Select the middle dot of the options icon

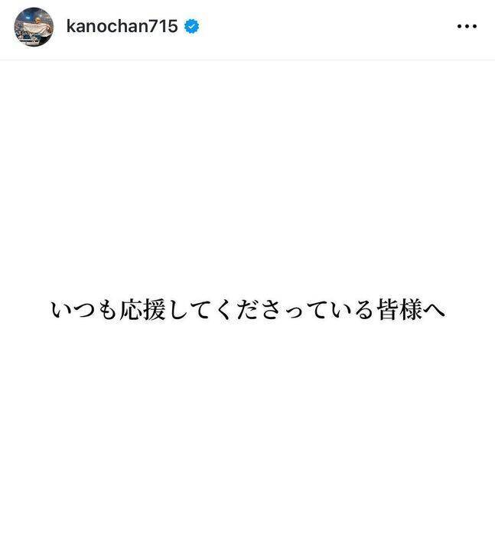tap(467, 26)
